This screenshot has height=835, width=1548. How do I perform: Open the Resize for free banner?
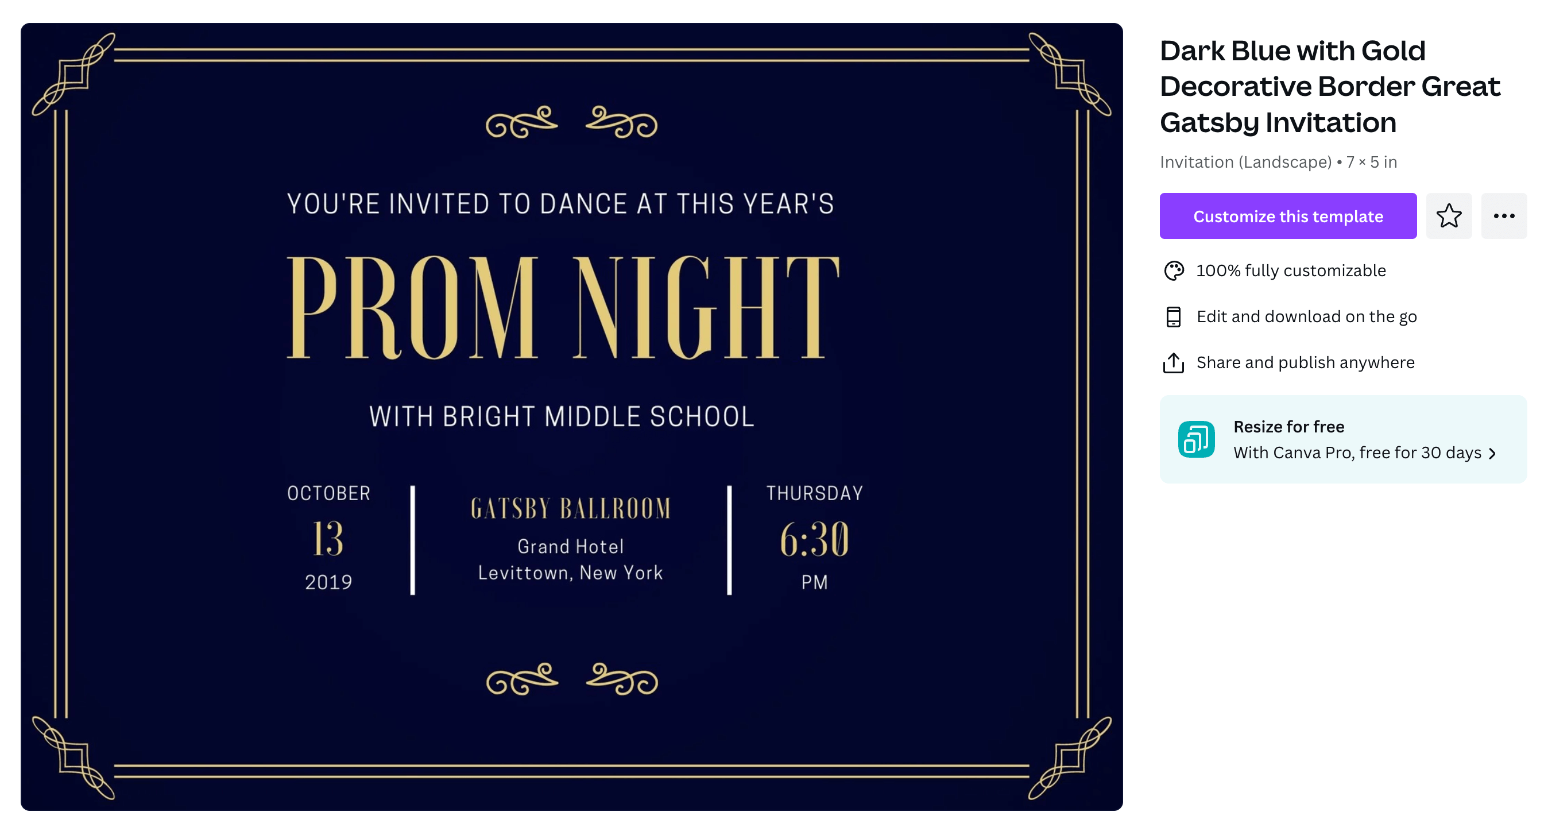tap(1343, 439)
